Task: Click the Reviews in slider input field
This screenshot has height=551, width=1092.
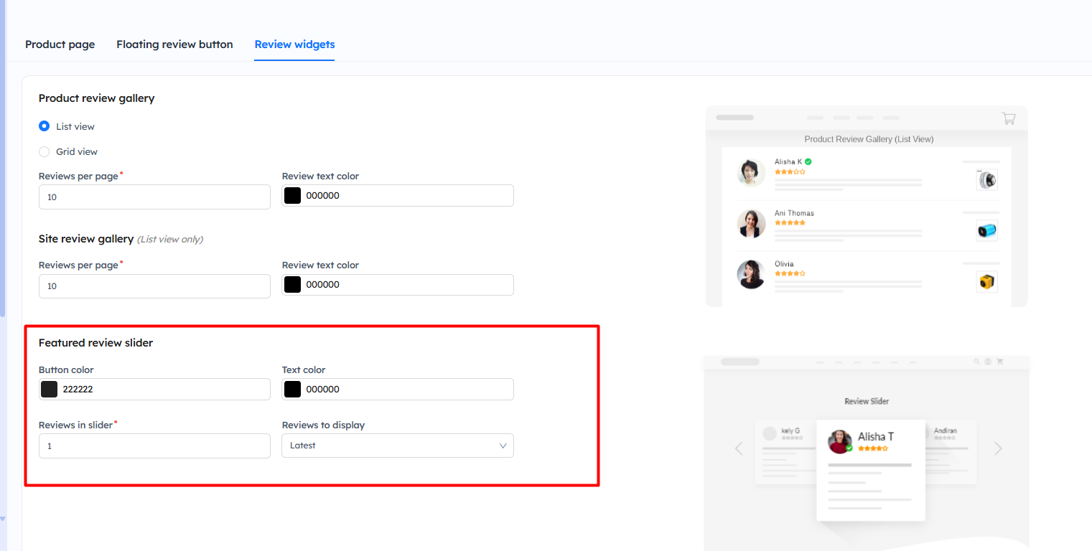Action: point(154,446)
